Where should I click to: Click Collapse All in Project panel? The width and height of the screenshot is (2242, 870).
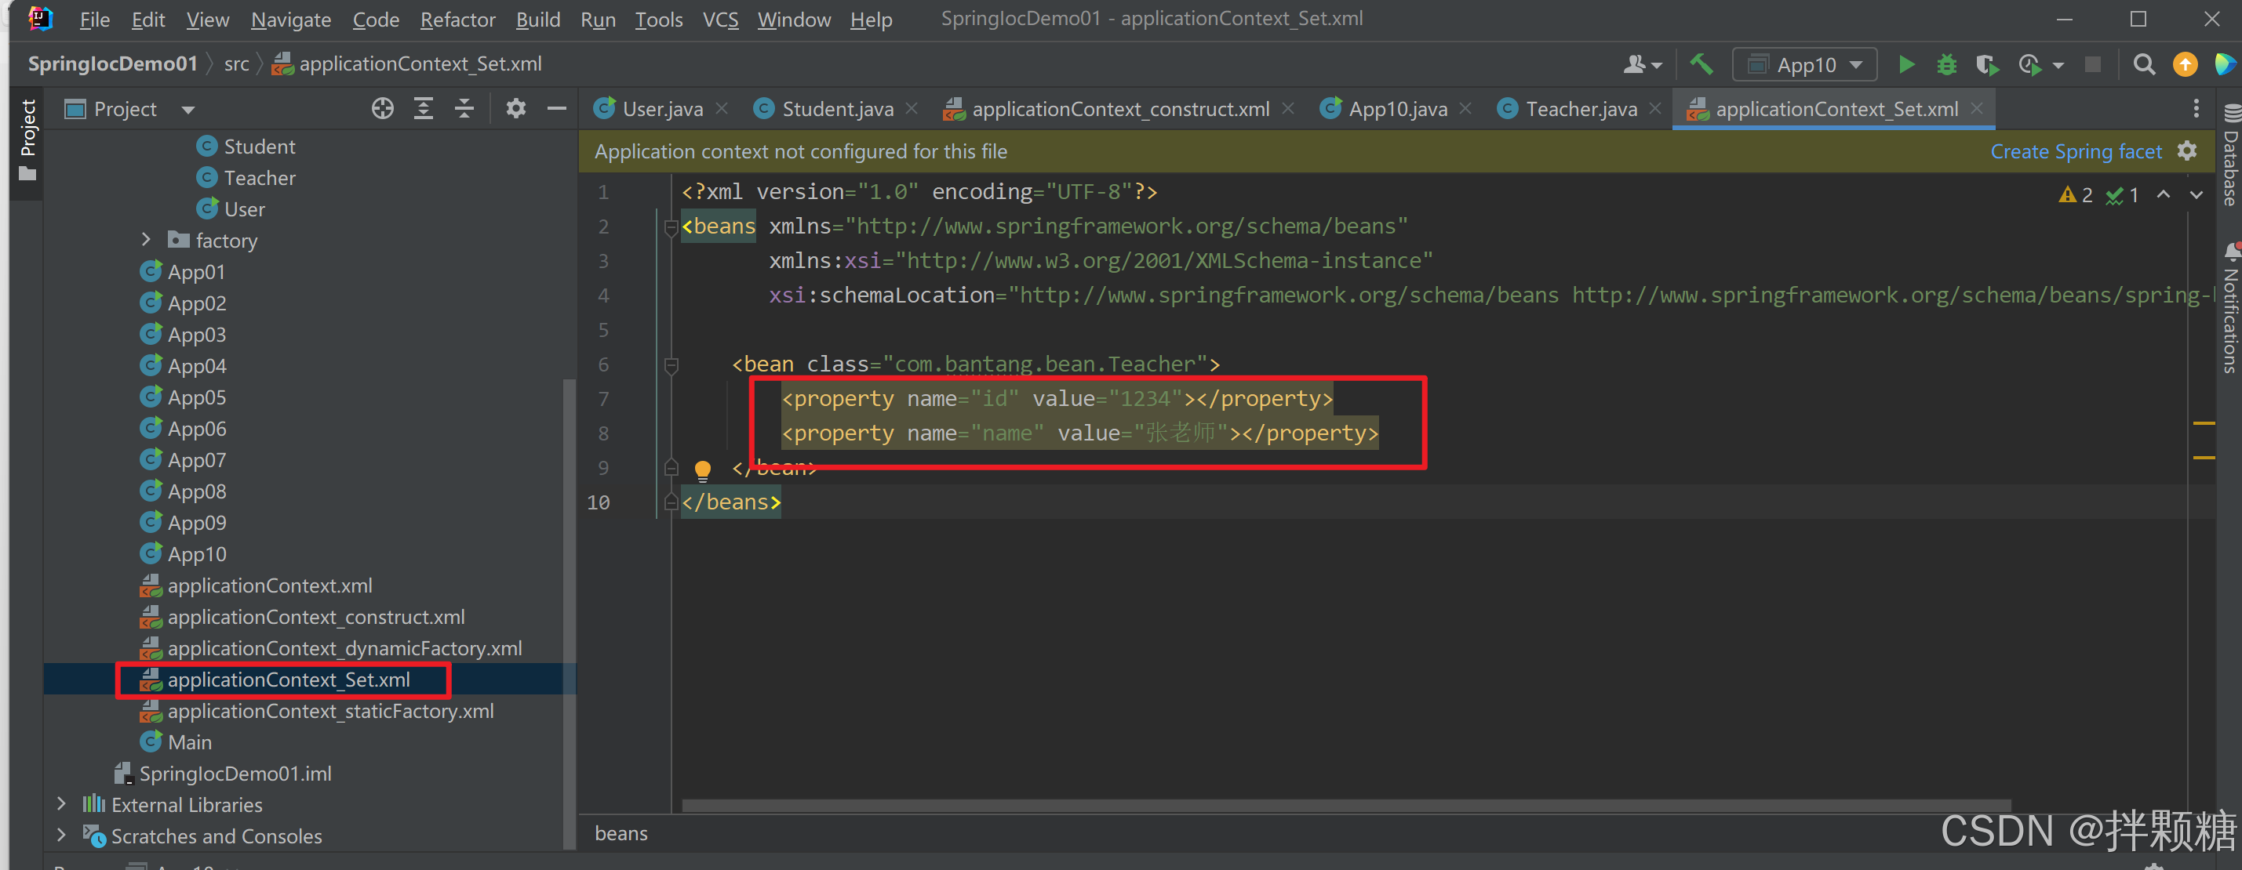tap(464, 109)
